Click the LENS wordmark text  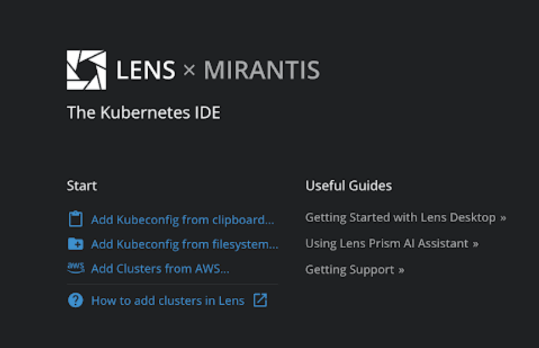pos(145,70)
